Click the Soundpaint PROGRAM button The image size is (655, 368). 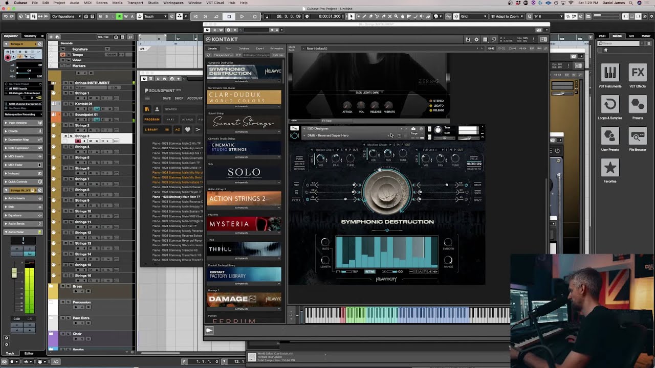(x=152, y=120)
